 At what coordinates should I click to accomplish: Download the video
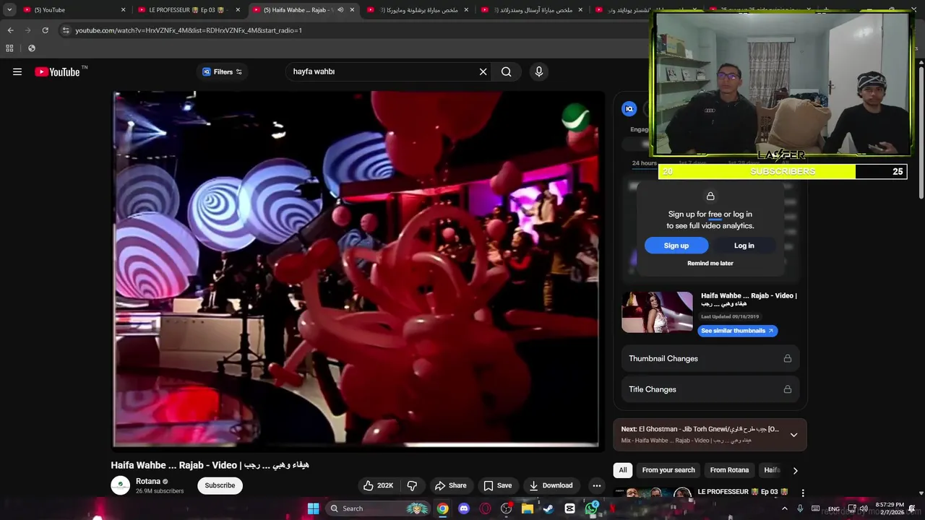pos(551,485)
